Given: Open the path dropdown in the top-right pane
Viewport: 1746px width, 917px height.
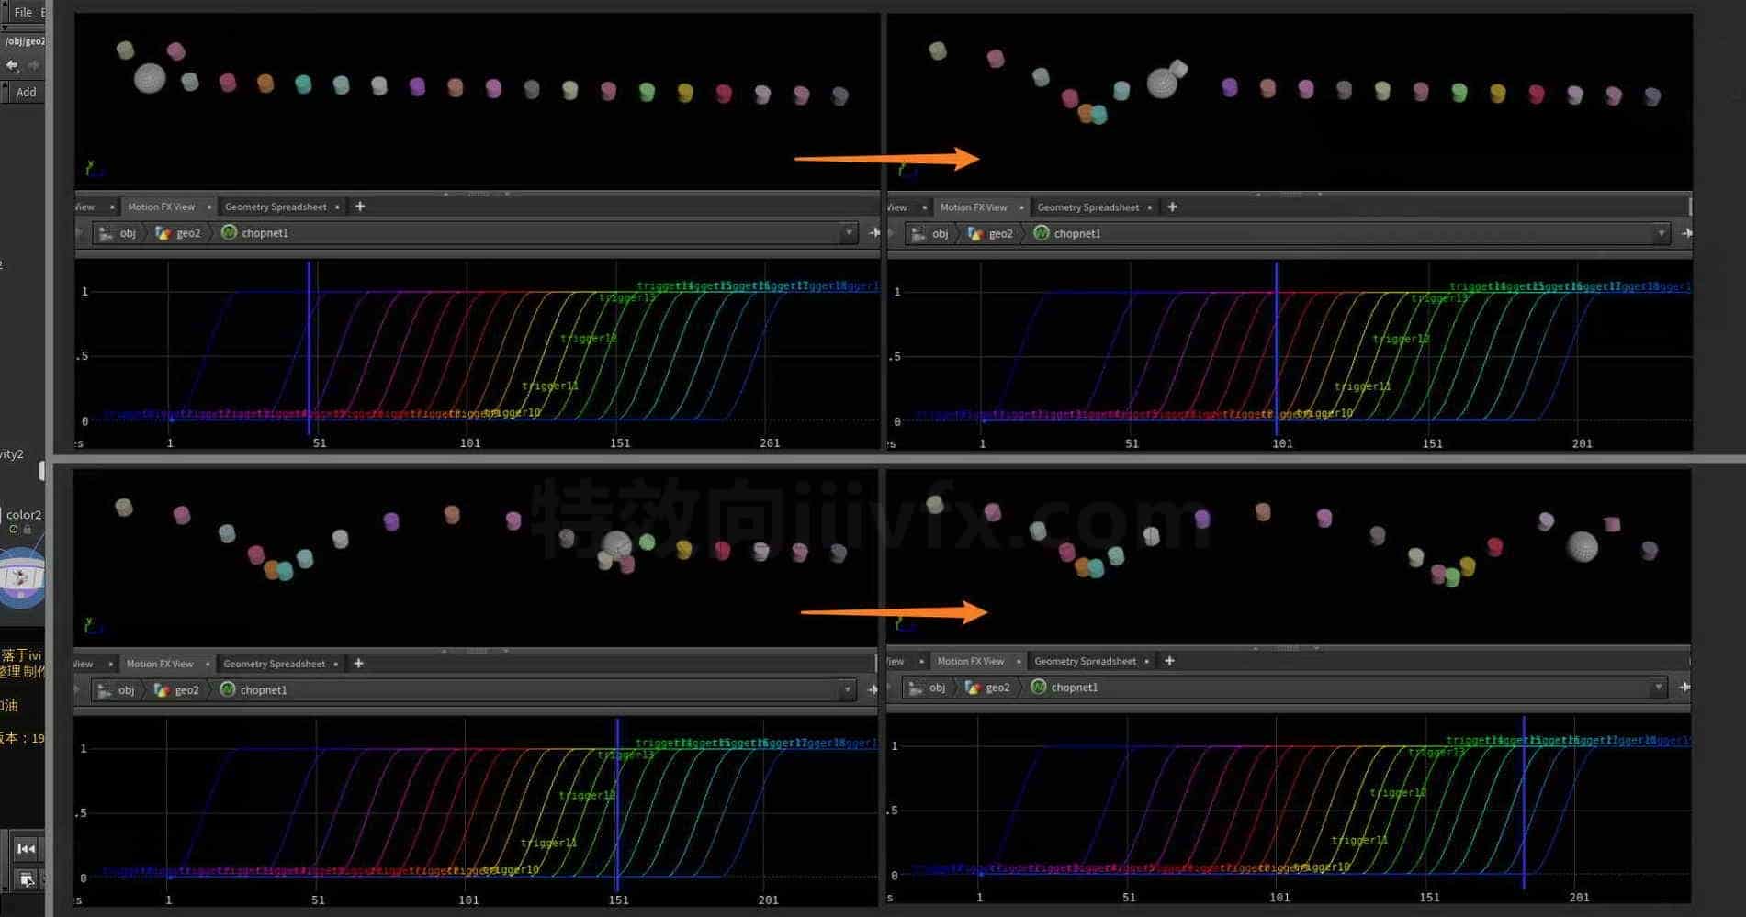Looking at the screenshot, I should point(1661,234).
